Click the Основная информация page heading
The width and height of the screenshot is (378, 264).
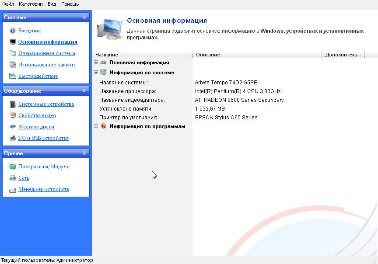click(x=167, y=21)
